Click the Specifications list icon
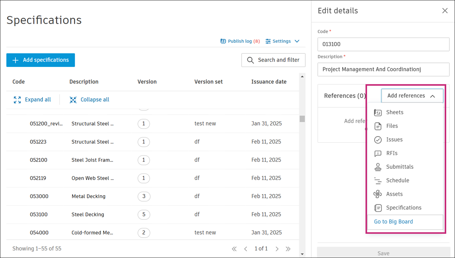The image size is (455, 258). [x=378, y=208]
